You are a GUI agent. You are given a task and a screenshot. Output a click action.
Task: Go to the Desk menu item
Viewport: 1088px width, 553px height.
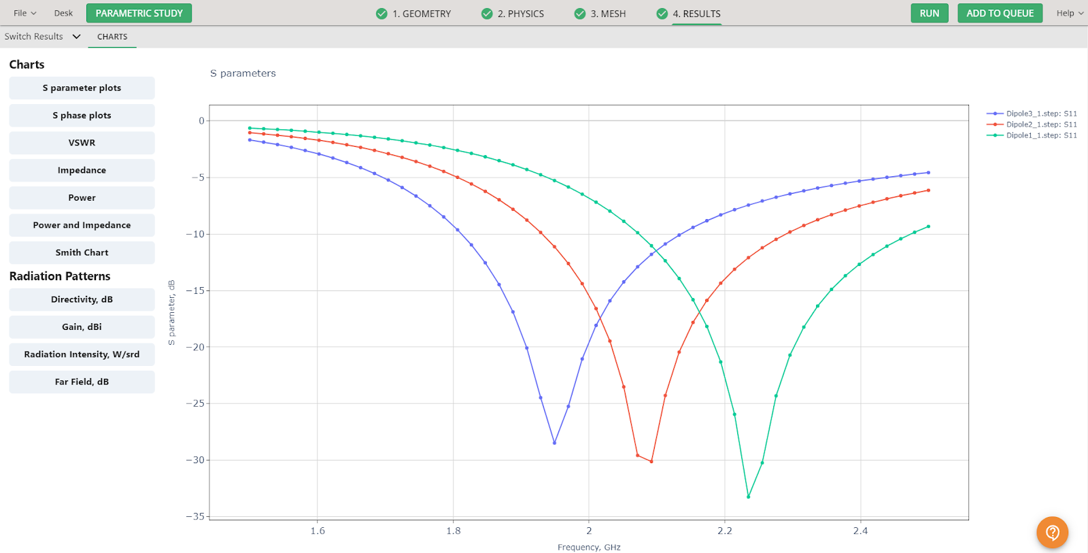(x=63, y=13)
